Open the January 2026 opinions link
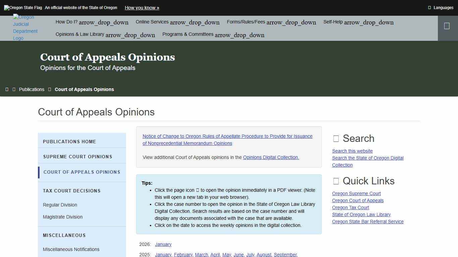 pyautogui.click(x=163, y=244)
